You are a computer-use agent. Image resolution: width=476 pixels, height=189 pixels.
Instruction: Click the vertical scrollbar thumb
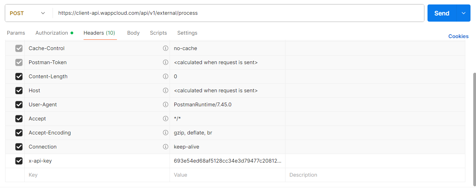pyautogui.click(x=474, y=129)
